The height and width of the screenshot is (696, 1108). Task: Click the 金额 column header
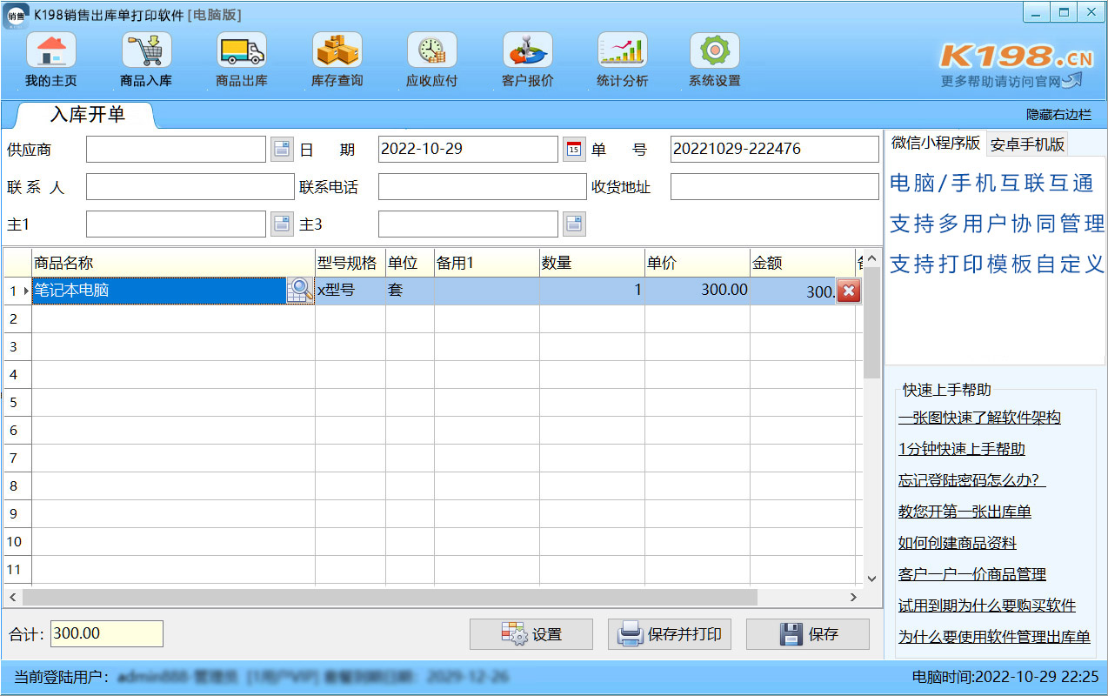tap(803, 264)
